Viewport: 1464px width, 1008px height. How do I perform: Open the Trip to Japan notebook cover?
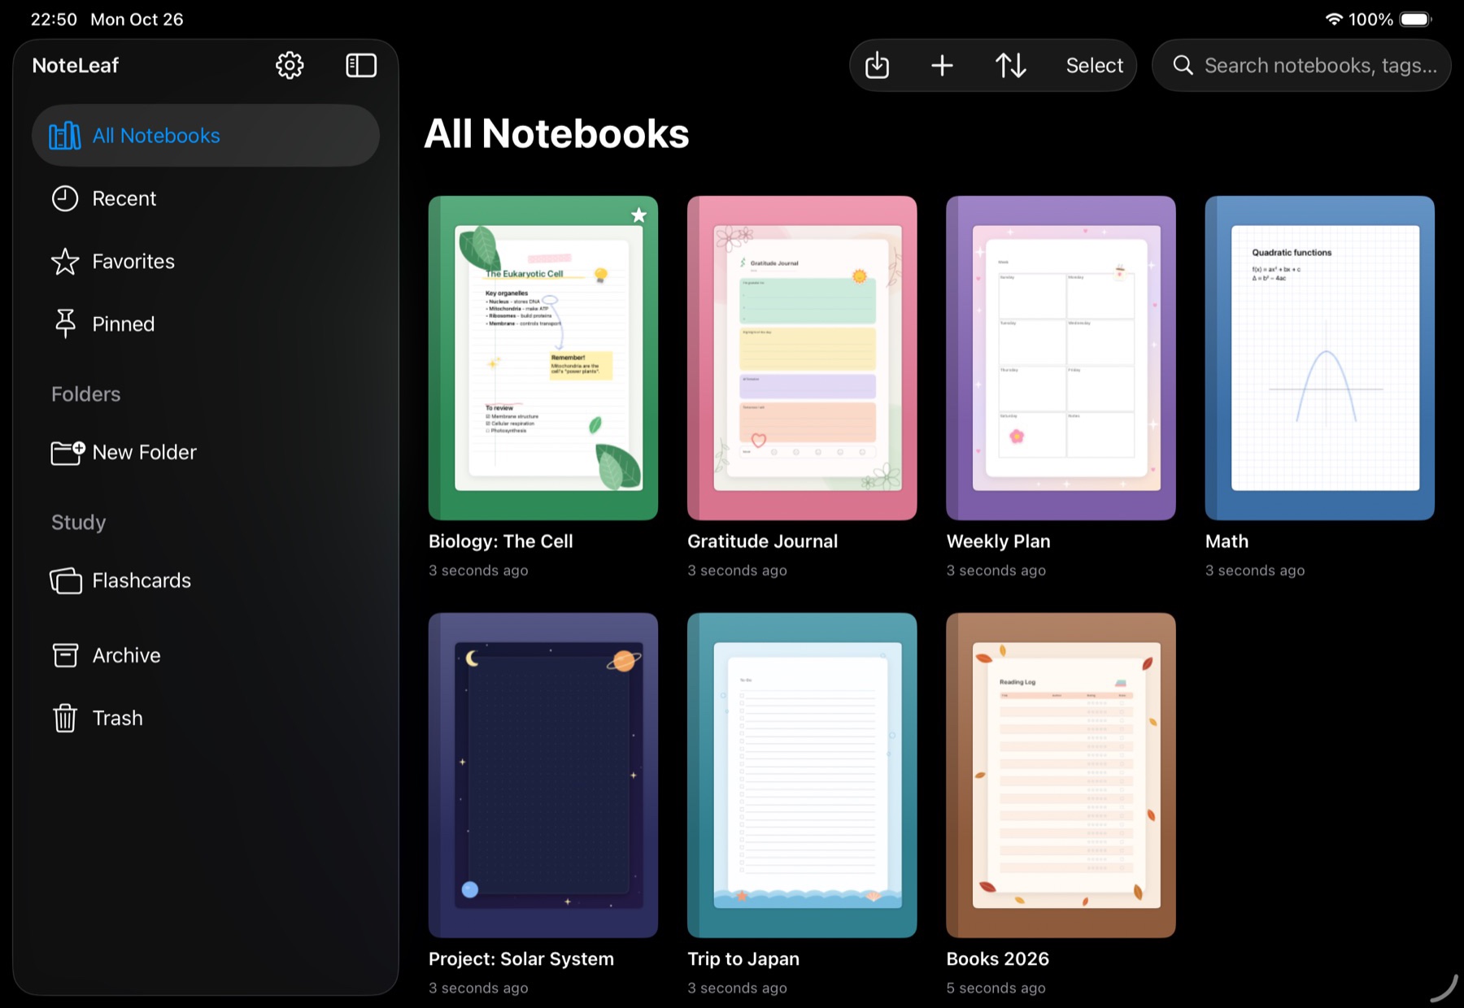(x=802, y=776)
